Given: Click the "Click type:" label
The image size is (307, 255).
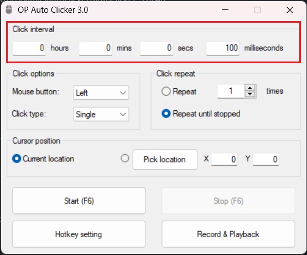Looking at the screenshot, I should pos(29,114).
